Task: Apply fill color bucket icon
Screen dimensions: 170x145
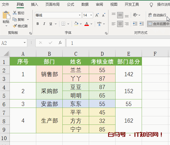Action: click(x=76, y=23)
